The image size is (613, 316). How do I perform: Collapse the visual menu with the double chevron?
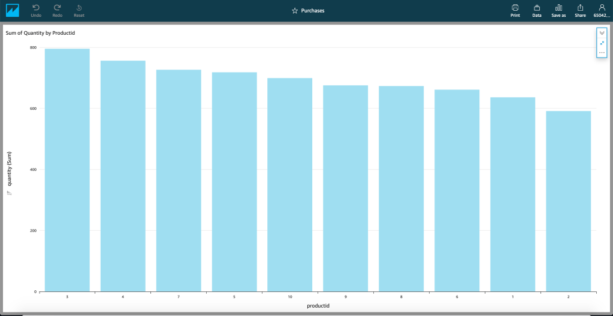(x=602, y=33)
